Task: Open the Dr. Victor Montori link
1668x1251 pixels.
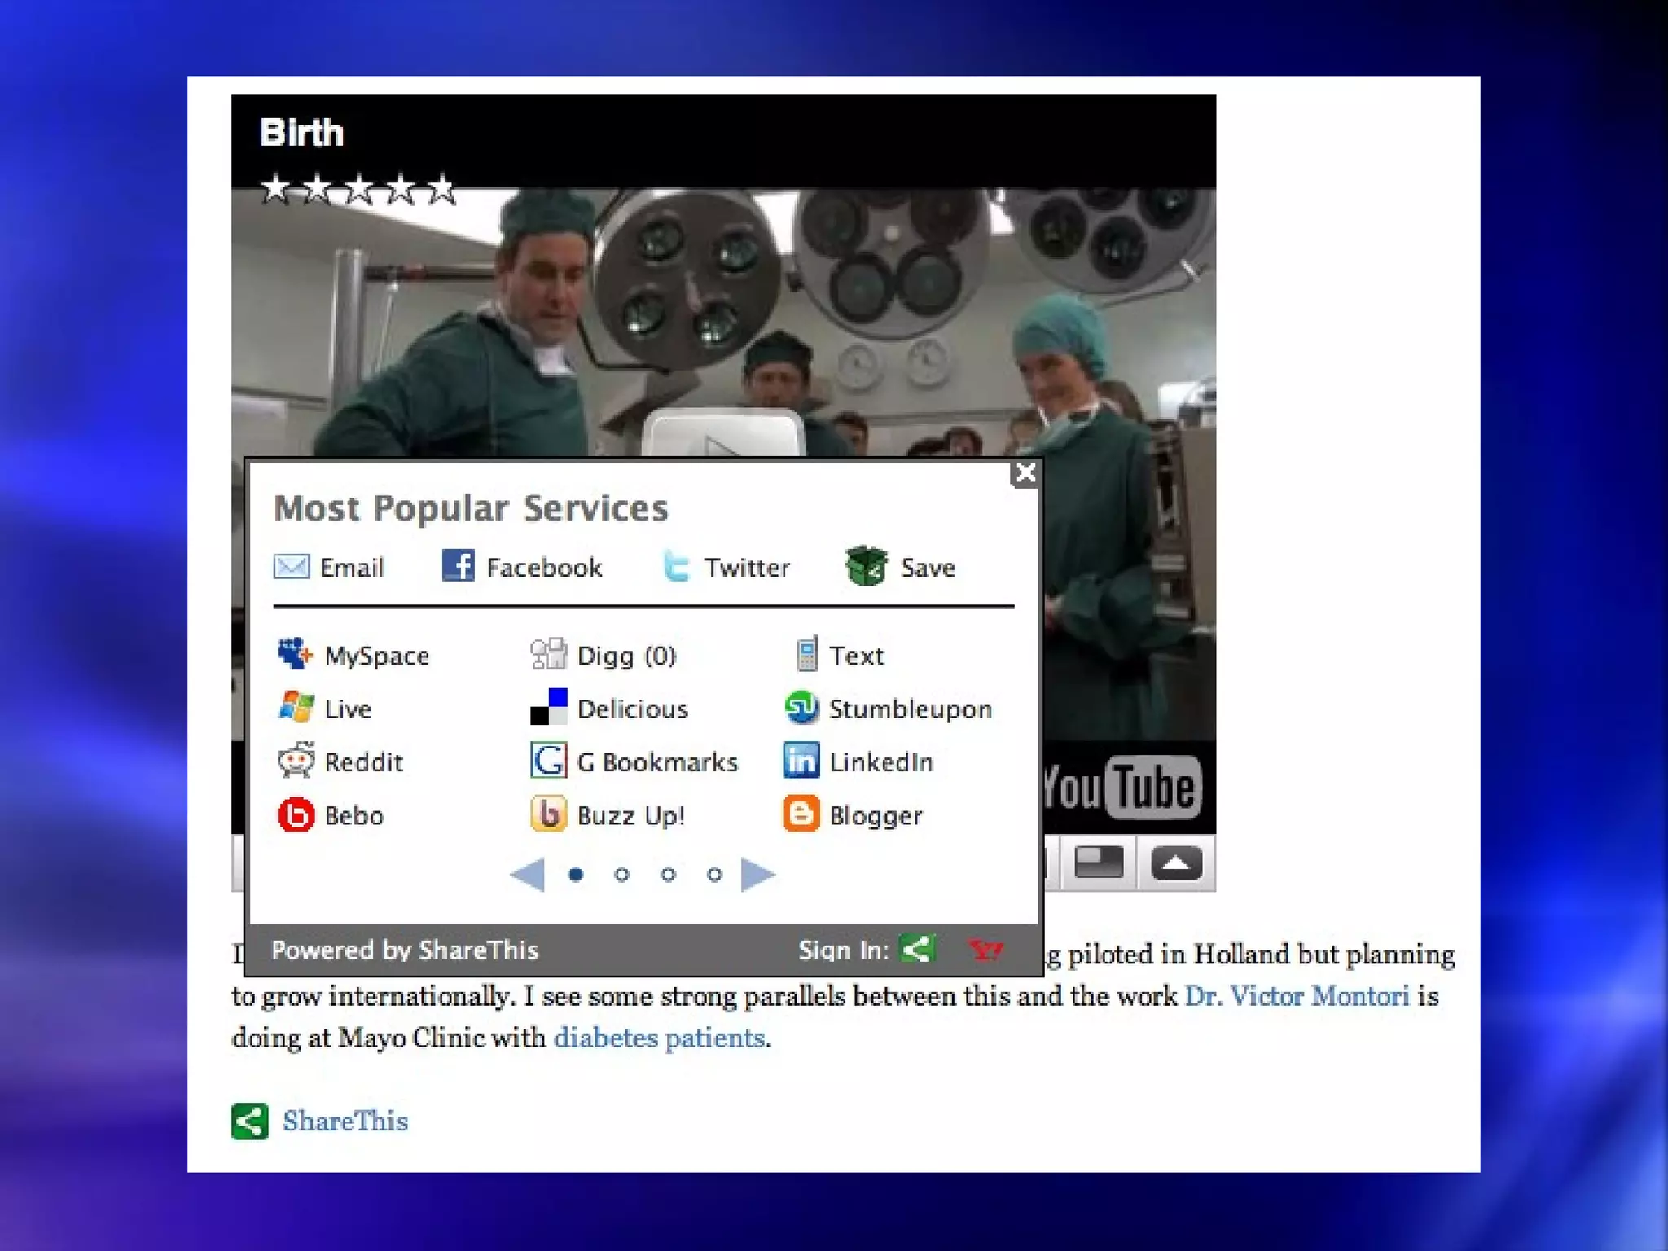Action: tap(1297, 996)
